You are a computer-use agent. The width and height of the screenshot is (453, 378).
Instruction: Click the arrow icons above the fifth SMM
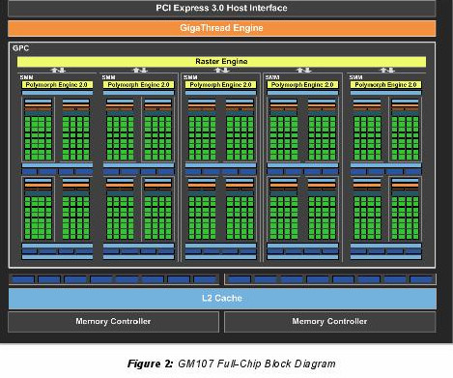pos(387,70)
